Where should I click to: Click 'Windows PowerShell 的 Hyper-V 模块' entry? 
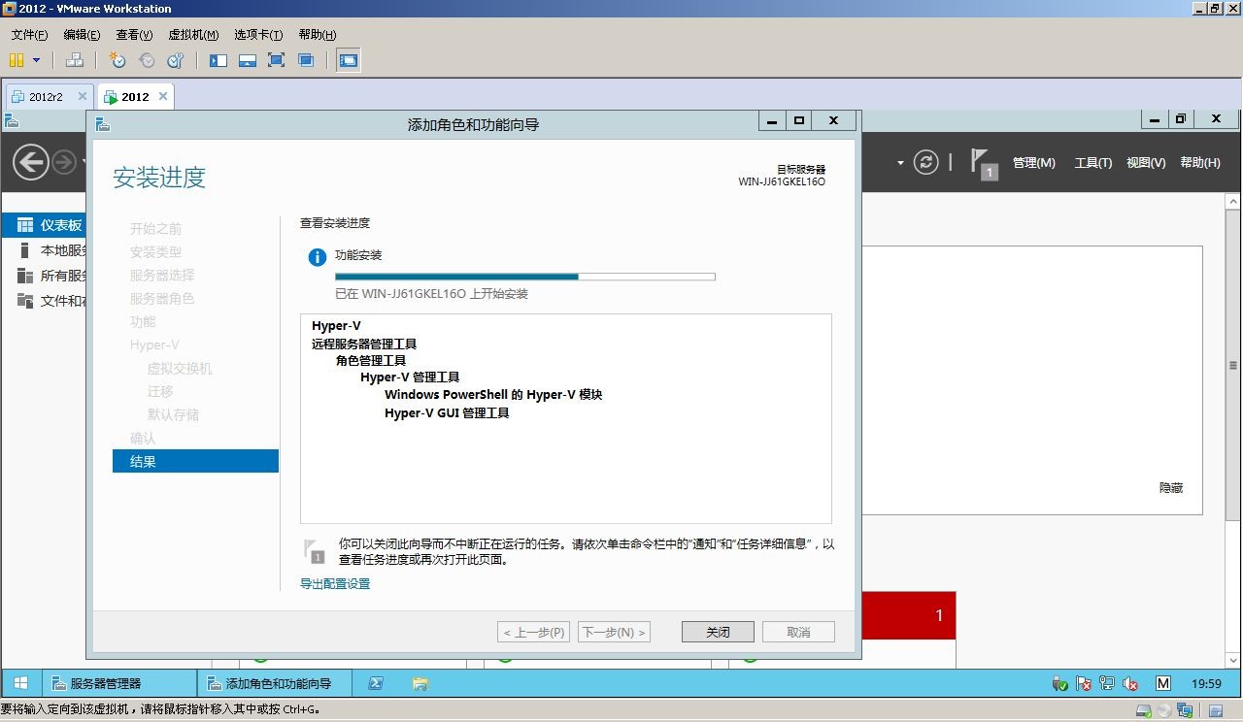pos(493,395)
